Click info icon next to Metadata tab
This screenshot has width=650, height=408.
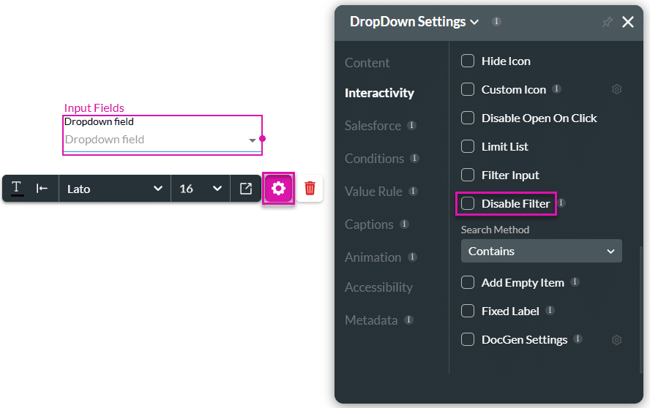(408, 320)
